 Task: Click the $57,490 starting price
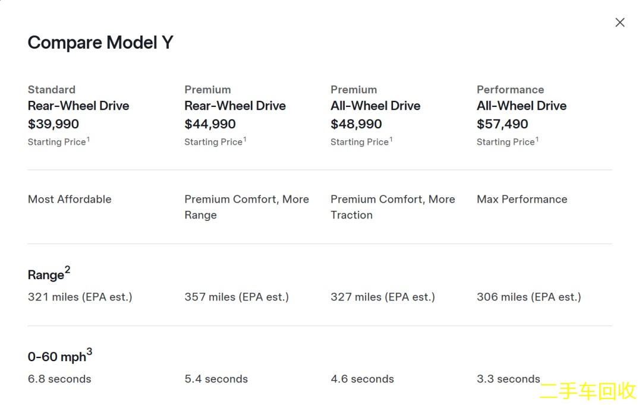(x=502, y=124)
